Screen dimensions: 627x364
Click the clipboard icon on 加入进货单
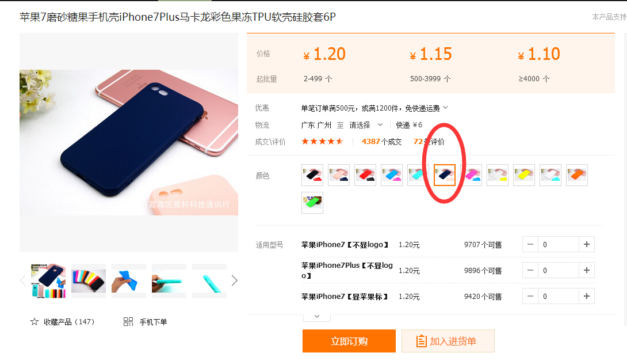point(421,341)
